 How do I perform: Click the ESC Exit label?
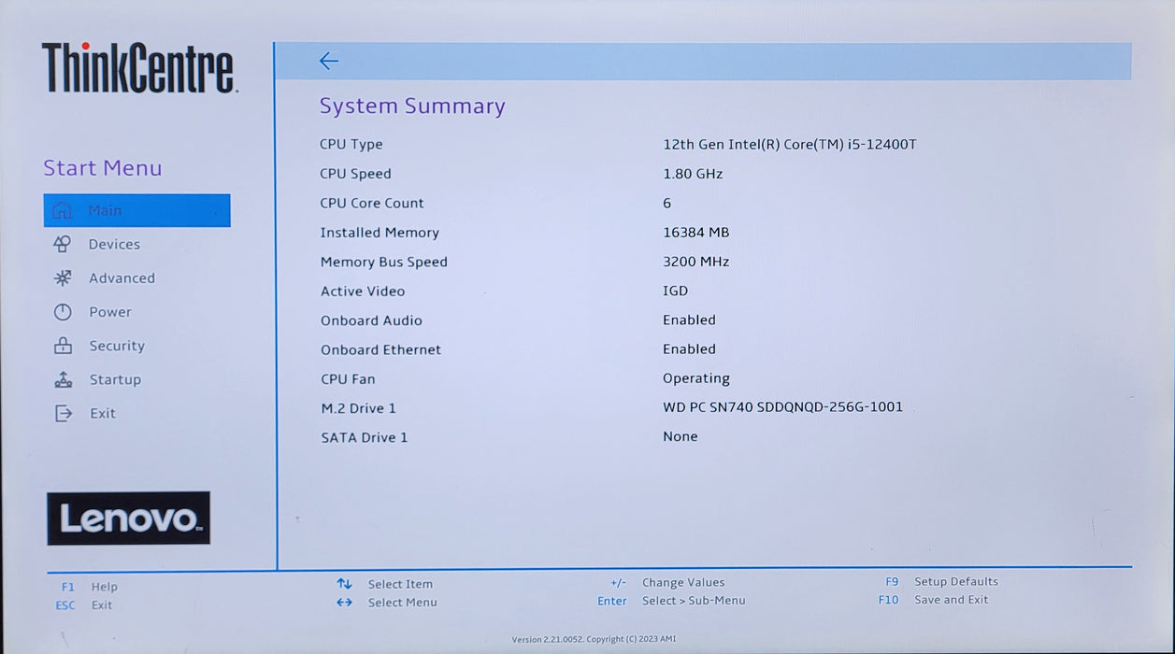click(84, 605)
